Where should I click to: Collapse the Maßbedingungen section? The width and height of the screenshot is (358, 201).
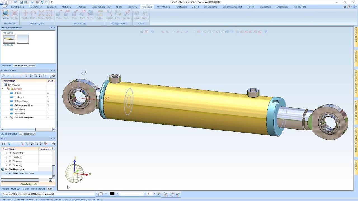click(x=3, y=169)
